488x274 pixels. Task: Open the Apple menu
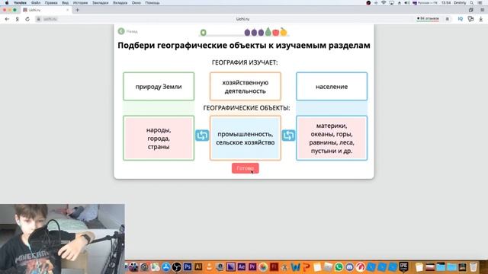7,3
